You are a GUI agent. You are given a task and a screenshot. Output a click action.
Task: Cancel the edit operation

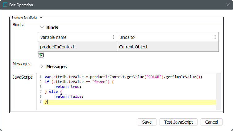point(211,122)
